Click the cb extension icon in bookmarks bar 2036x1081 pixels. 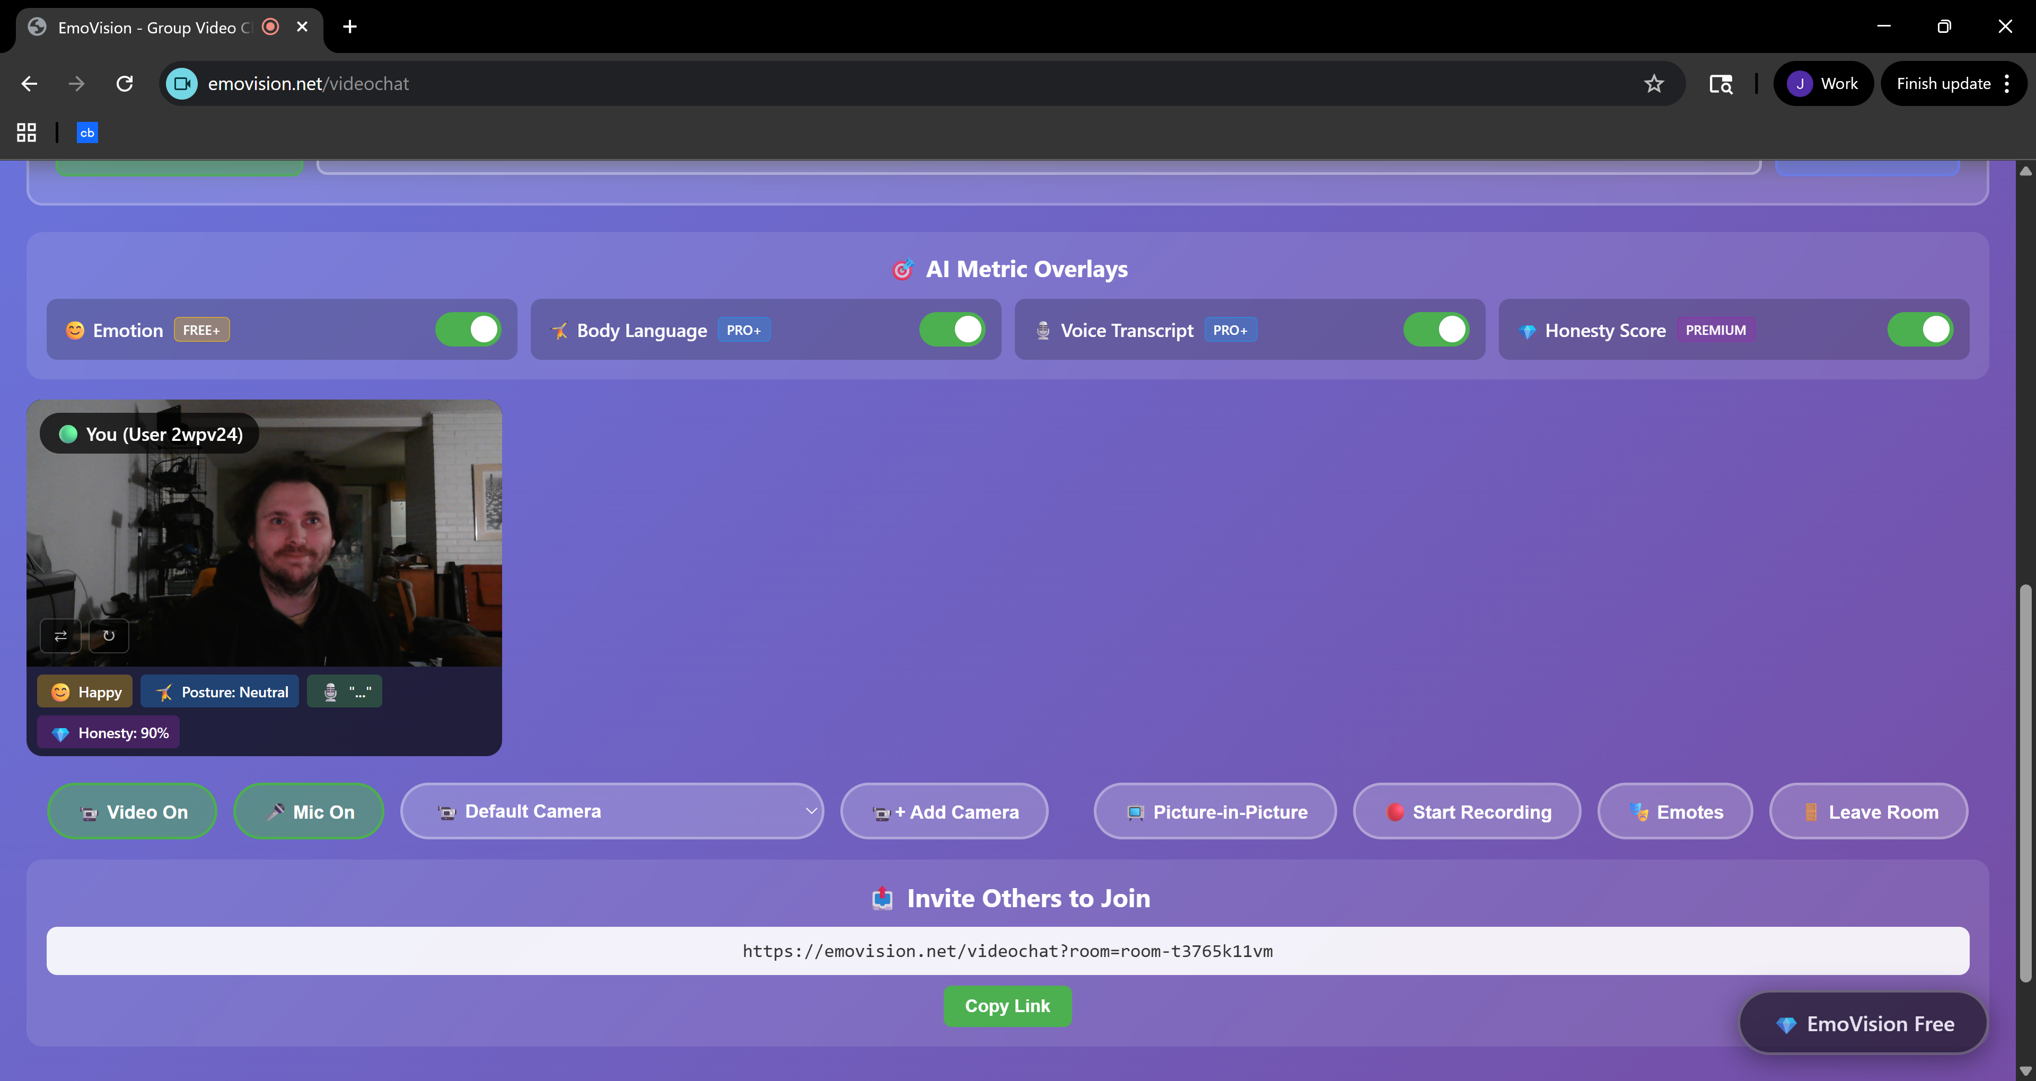coord(87,132)
